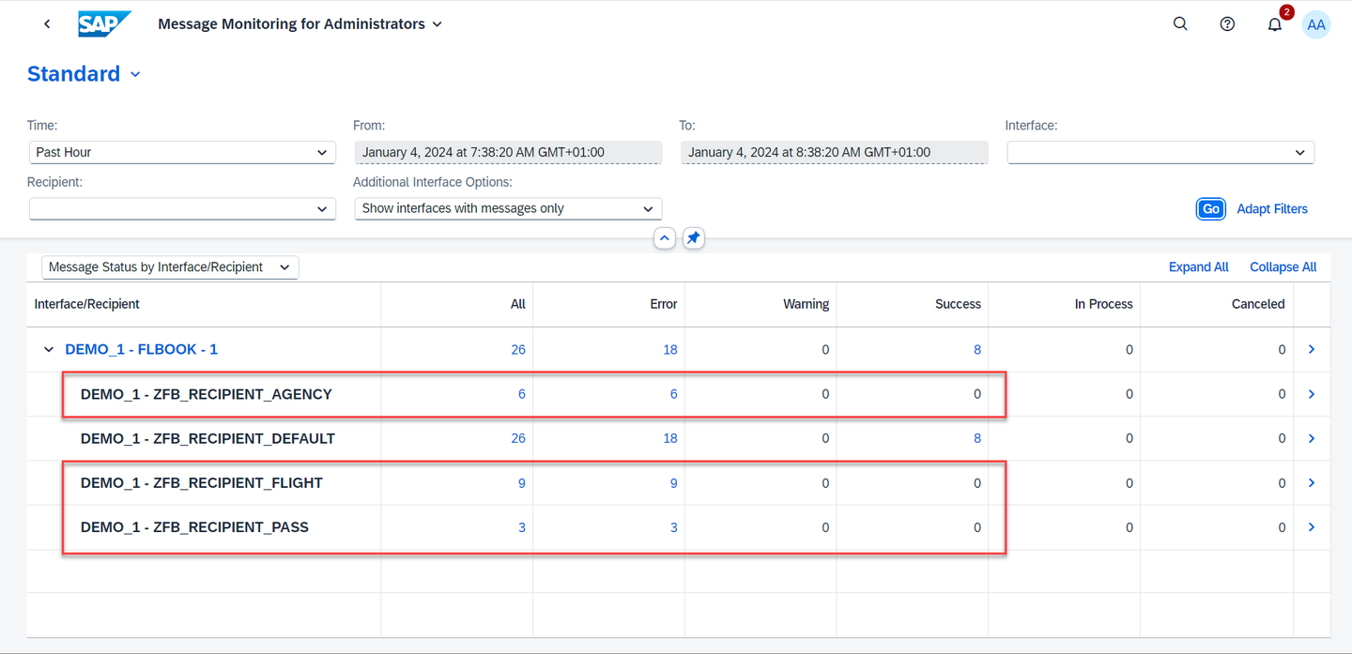Collapse the DEMO_1 - FLBOOK - 1 tree node
Image resolution: width=1352 pixels, height=654 pixels.
[x=49, y=349]
